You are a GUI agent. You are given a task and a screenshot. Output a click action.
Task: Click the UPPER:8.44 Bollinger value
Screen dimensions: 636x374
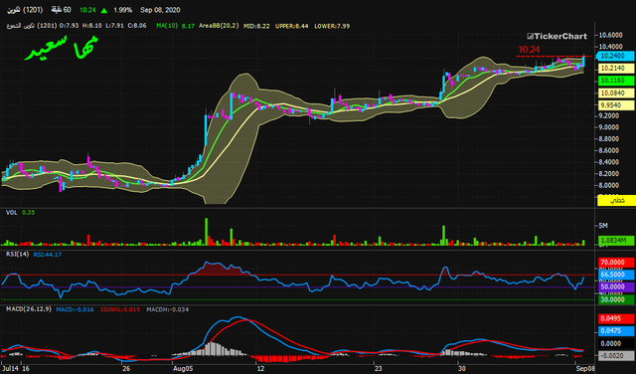click(291, 26)
